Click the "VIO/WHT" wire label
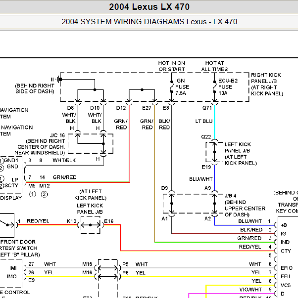Image resolution: width=298 pixels, height=298 pixels. point(250,290)
